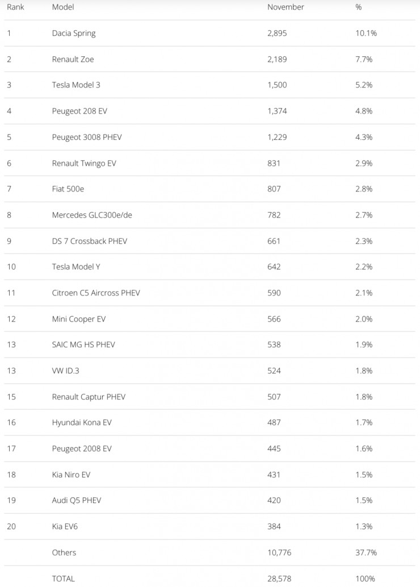Click the Tesla Model Y entry
The width and height of the screenshot is (420, 587).
[x=76, y=267]
